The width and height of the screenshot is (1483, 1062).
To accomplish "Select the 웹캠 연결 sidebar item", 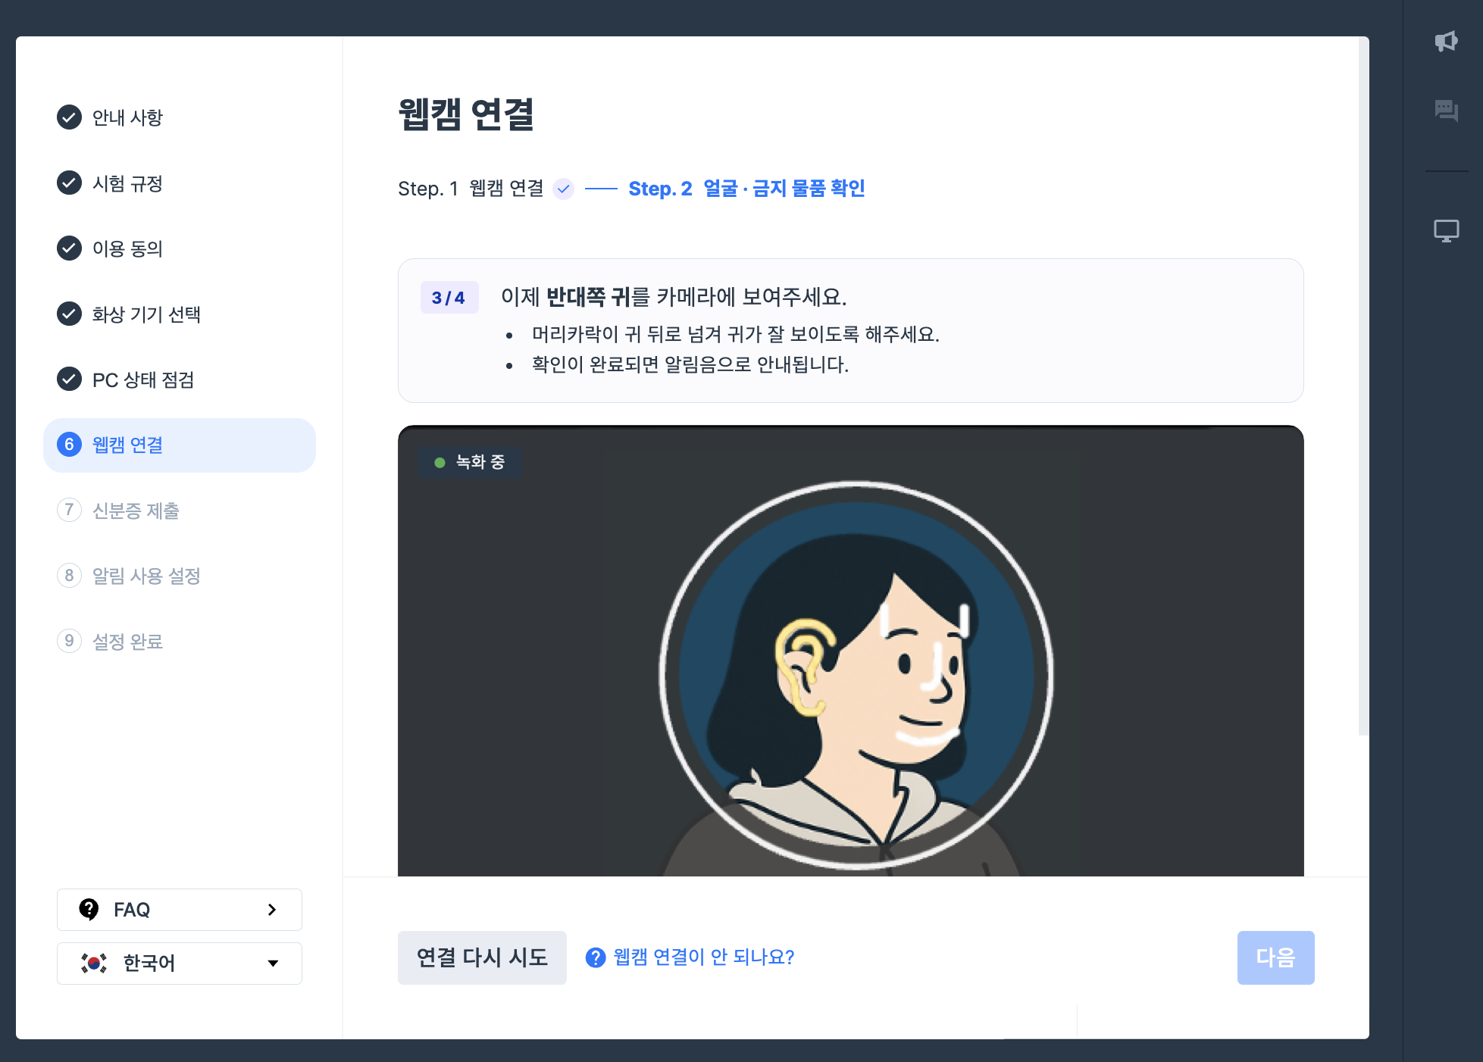I will [180, 445].
